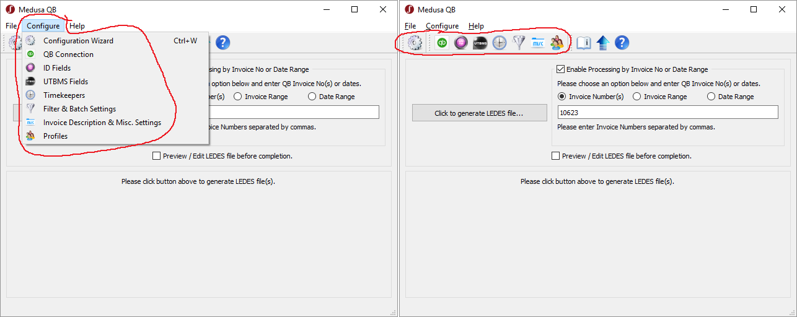Viewport: 797px width, 317px height.
Task: Close the open Configure menu in left window
Action: tap(43, 26)
